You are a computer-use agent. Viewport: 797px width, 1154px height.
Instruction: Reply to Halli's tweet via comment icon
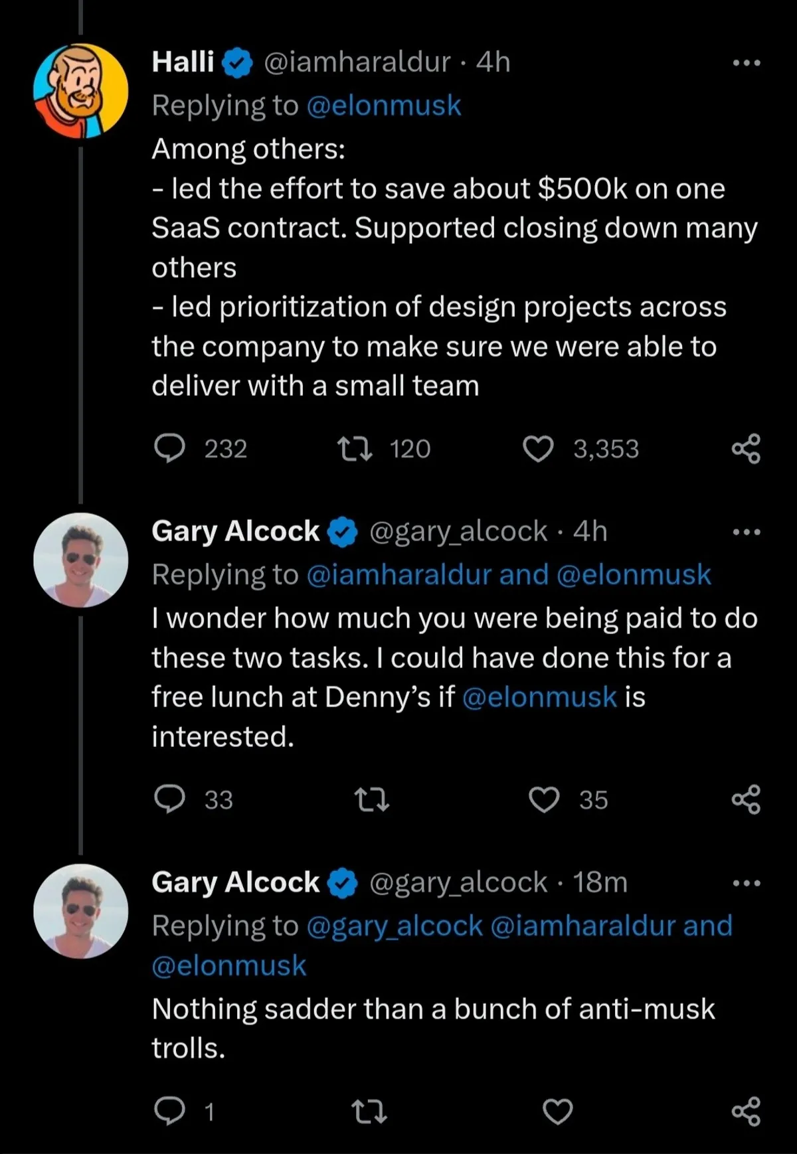coord(169,448)
